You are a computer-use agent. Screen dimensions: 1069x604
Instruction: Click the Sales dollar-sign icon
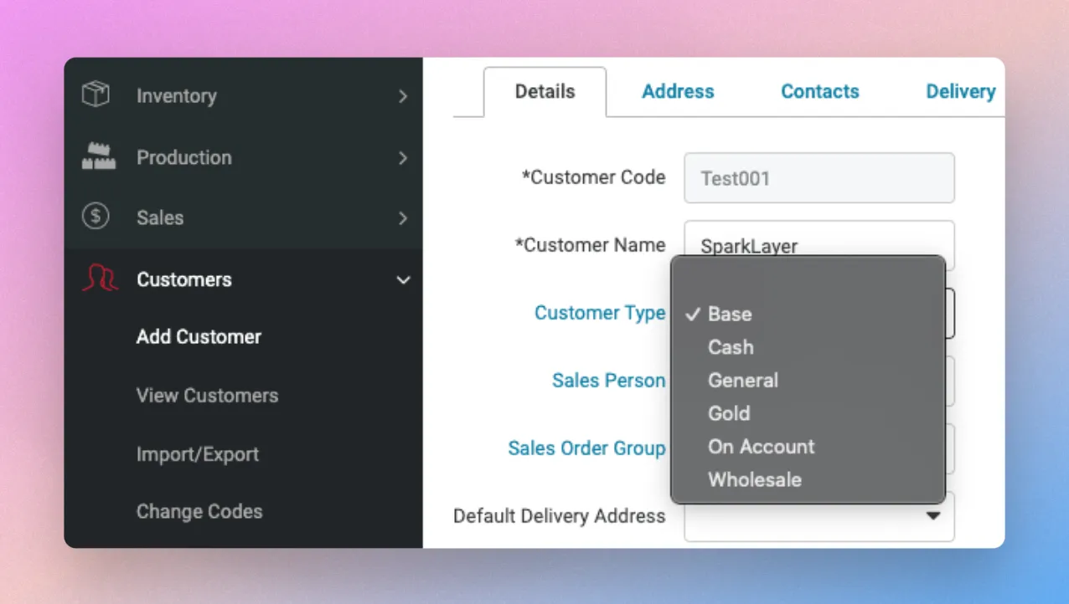point(96,218)
